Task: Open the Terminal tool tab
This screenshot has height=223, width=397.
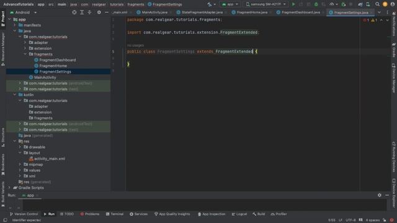Action: 115,214
